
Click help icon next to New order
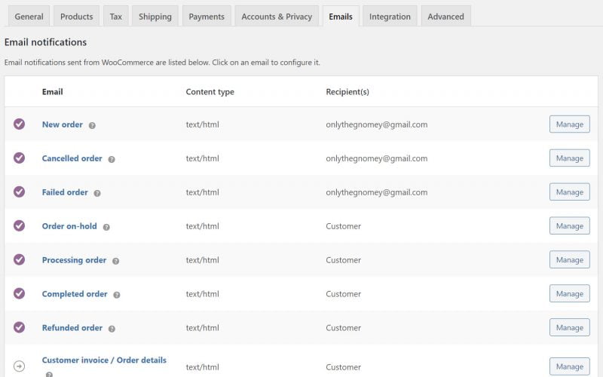[92, 125]
